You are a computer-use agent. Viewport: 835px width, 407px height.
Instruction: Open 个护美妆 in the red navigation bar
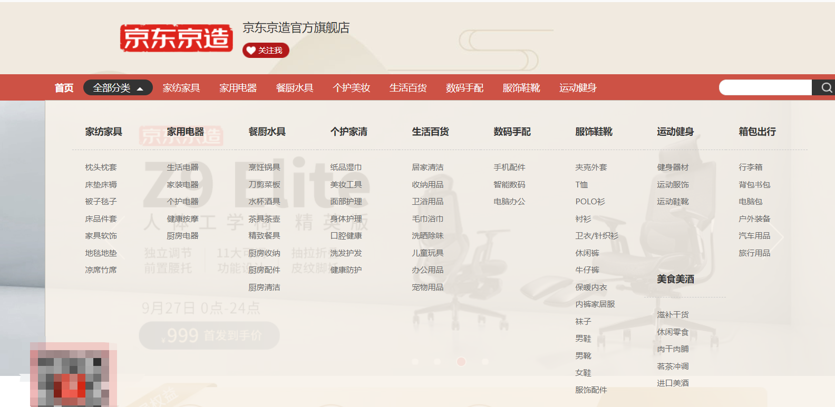[352, 87]
